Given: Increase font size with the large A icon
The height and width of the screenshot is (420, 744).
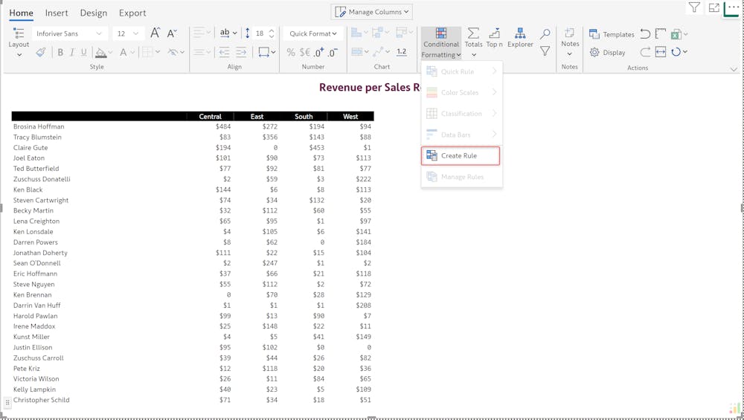Looking at the screenshot, I should click(155, 33).
